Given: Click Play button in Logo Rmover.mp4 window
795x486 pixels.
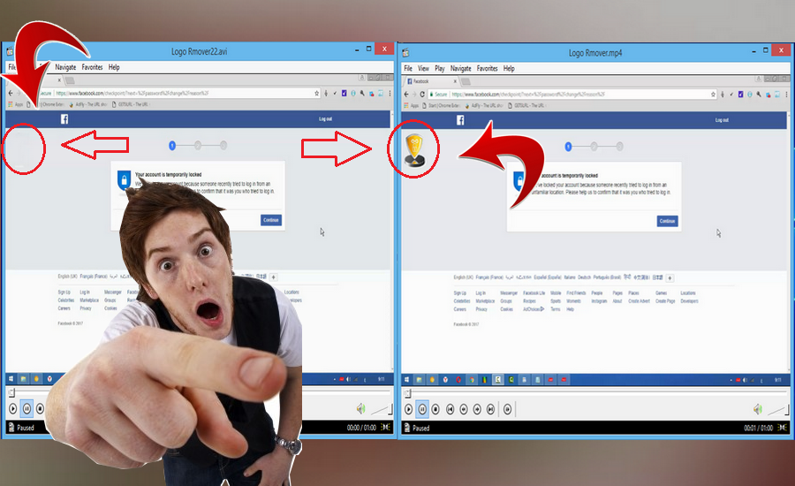Looking at the screenshot, I should [409, 409].
